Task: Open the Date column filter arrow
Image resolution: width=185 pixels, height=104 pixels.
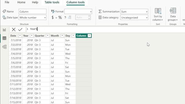Action: tap(20, 36)
